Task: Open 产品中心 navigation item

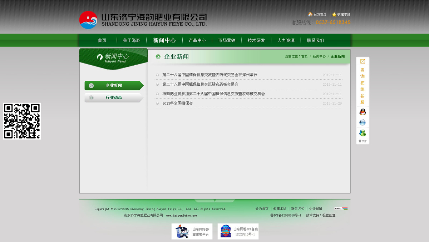Action: [x=197, y=40]
